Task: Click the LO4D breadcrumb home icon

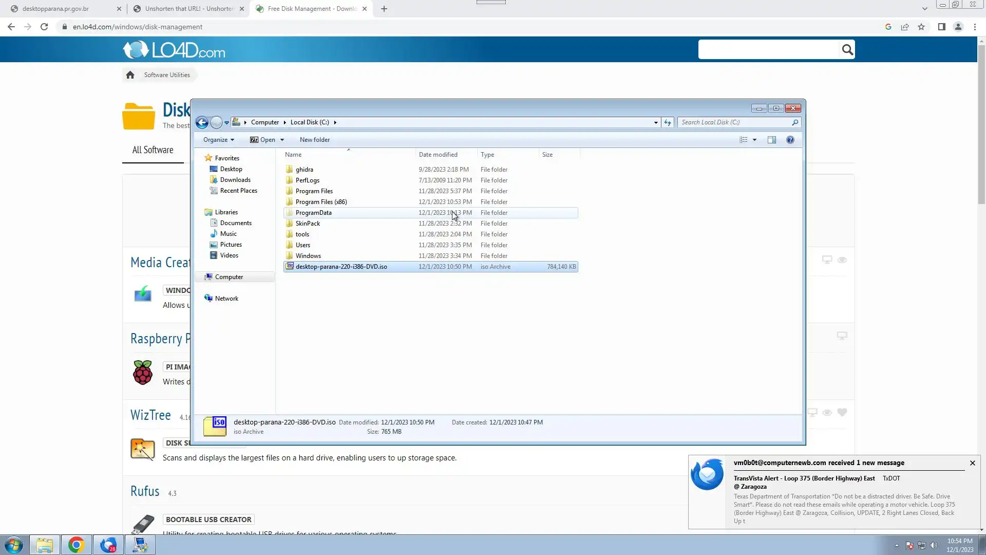Action: 130,75
